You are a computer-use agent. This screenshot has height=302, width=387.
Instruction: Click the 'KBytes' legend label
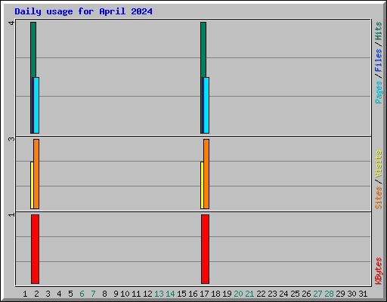coord(378,271)
